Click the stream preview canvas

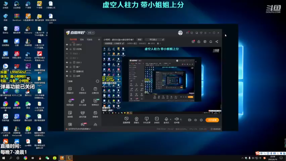tap(162, 80)
